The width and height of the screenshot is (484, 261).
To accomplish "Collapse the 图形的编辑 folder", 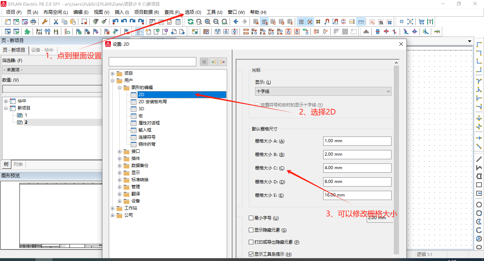I will click(x=120, y=88).
